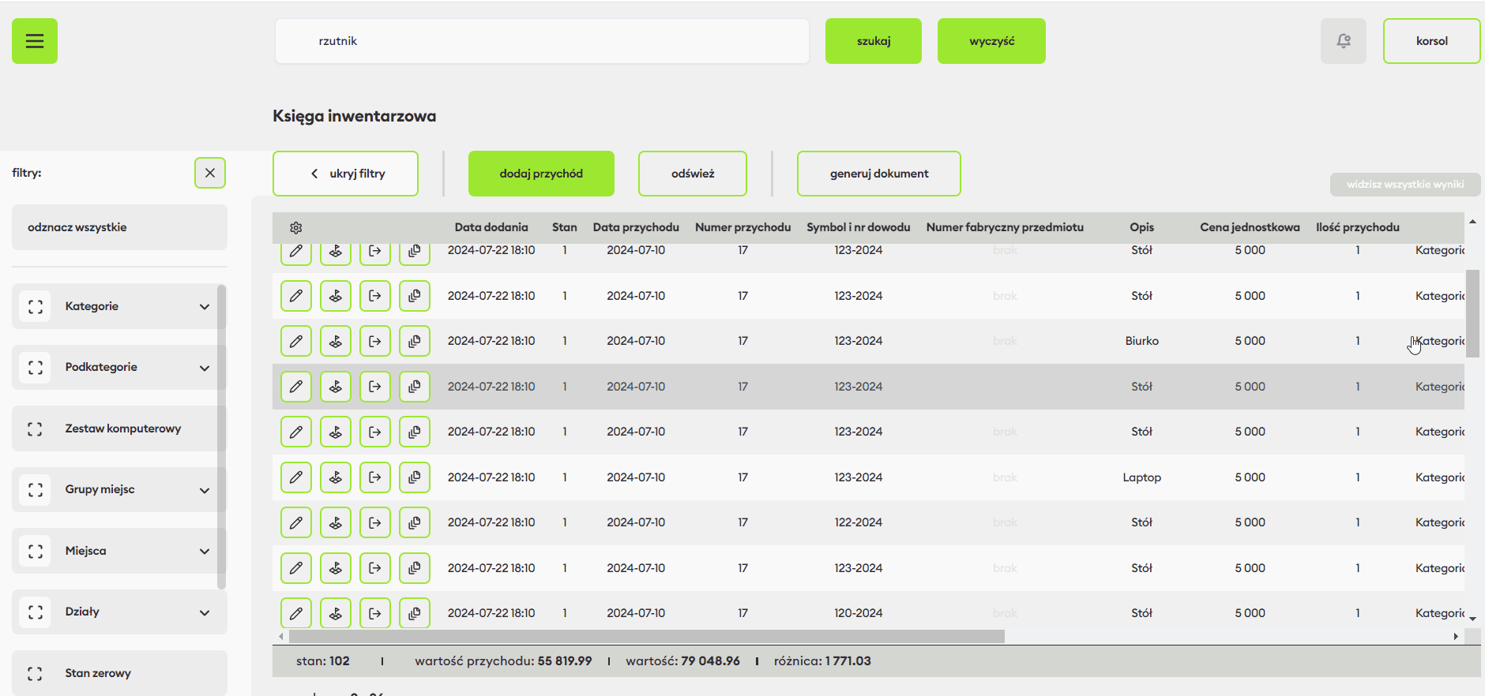The image size is (1485, 696).
Task: Expand the Grupy miejsc filter chevron
Action: [205, 490]
